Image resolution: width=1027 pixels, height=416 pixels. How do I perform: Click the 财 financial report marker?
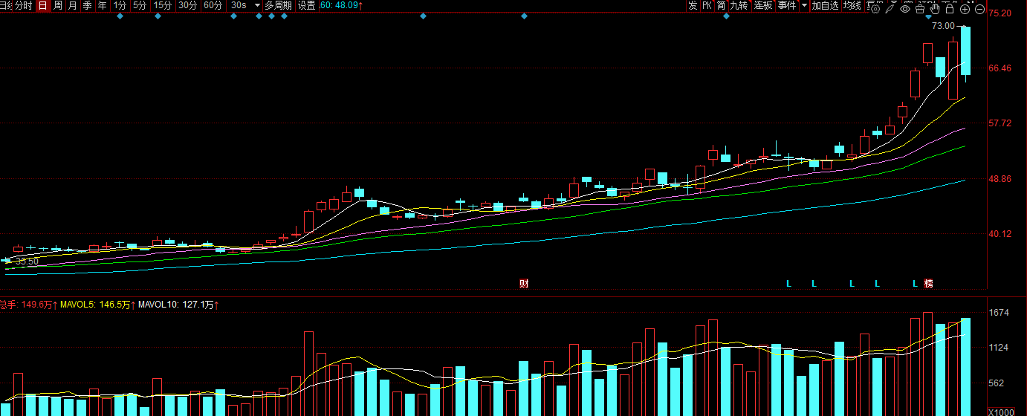click(524, 283)
